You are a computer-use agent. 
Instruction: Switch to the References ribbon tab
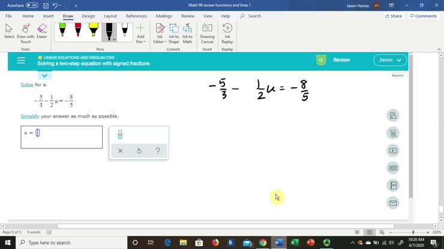[136, 16]
